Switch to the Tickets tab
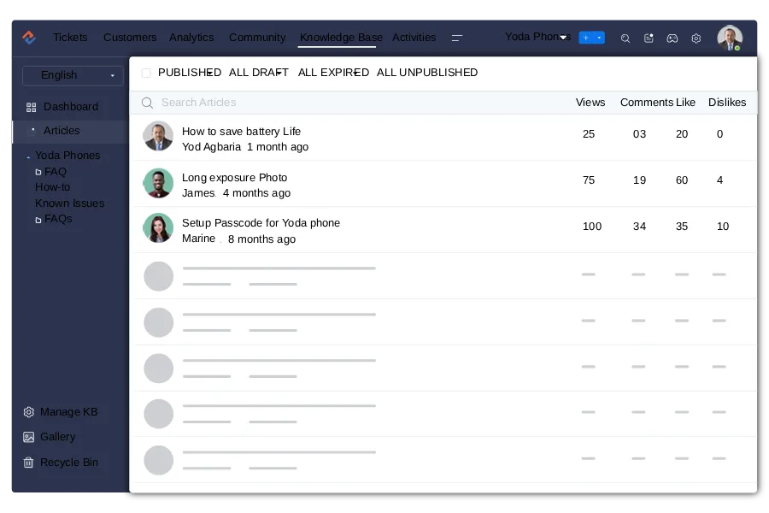This screenshot has height=513, width=769. 70,38
